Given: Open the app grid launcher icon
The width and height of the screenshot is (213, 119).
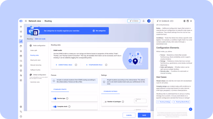Looking at the screenshot, I should pos(26,21).
